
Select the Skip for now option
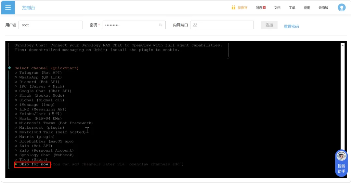(32, 164)
